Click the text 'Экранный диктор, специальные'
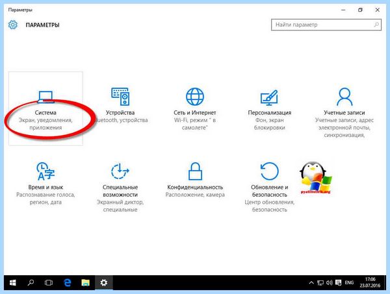Viewport: 390px width, 294px height. pos(120,206)
